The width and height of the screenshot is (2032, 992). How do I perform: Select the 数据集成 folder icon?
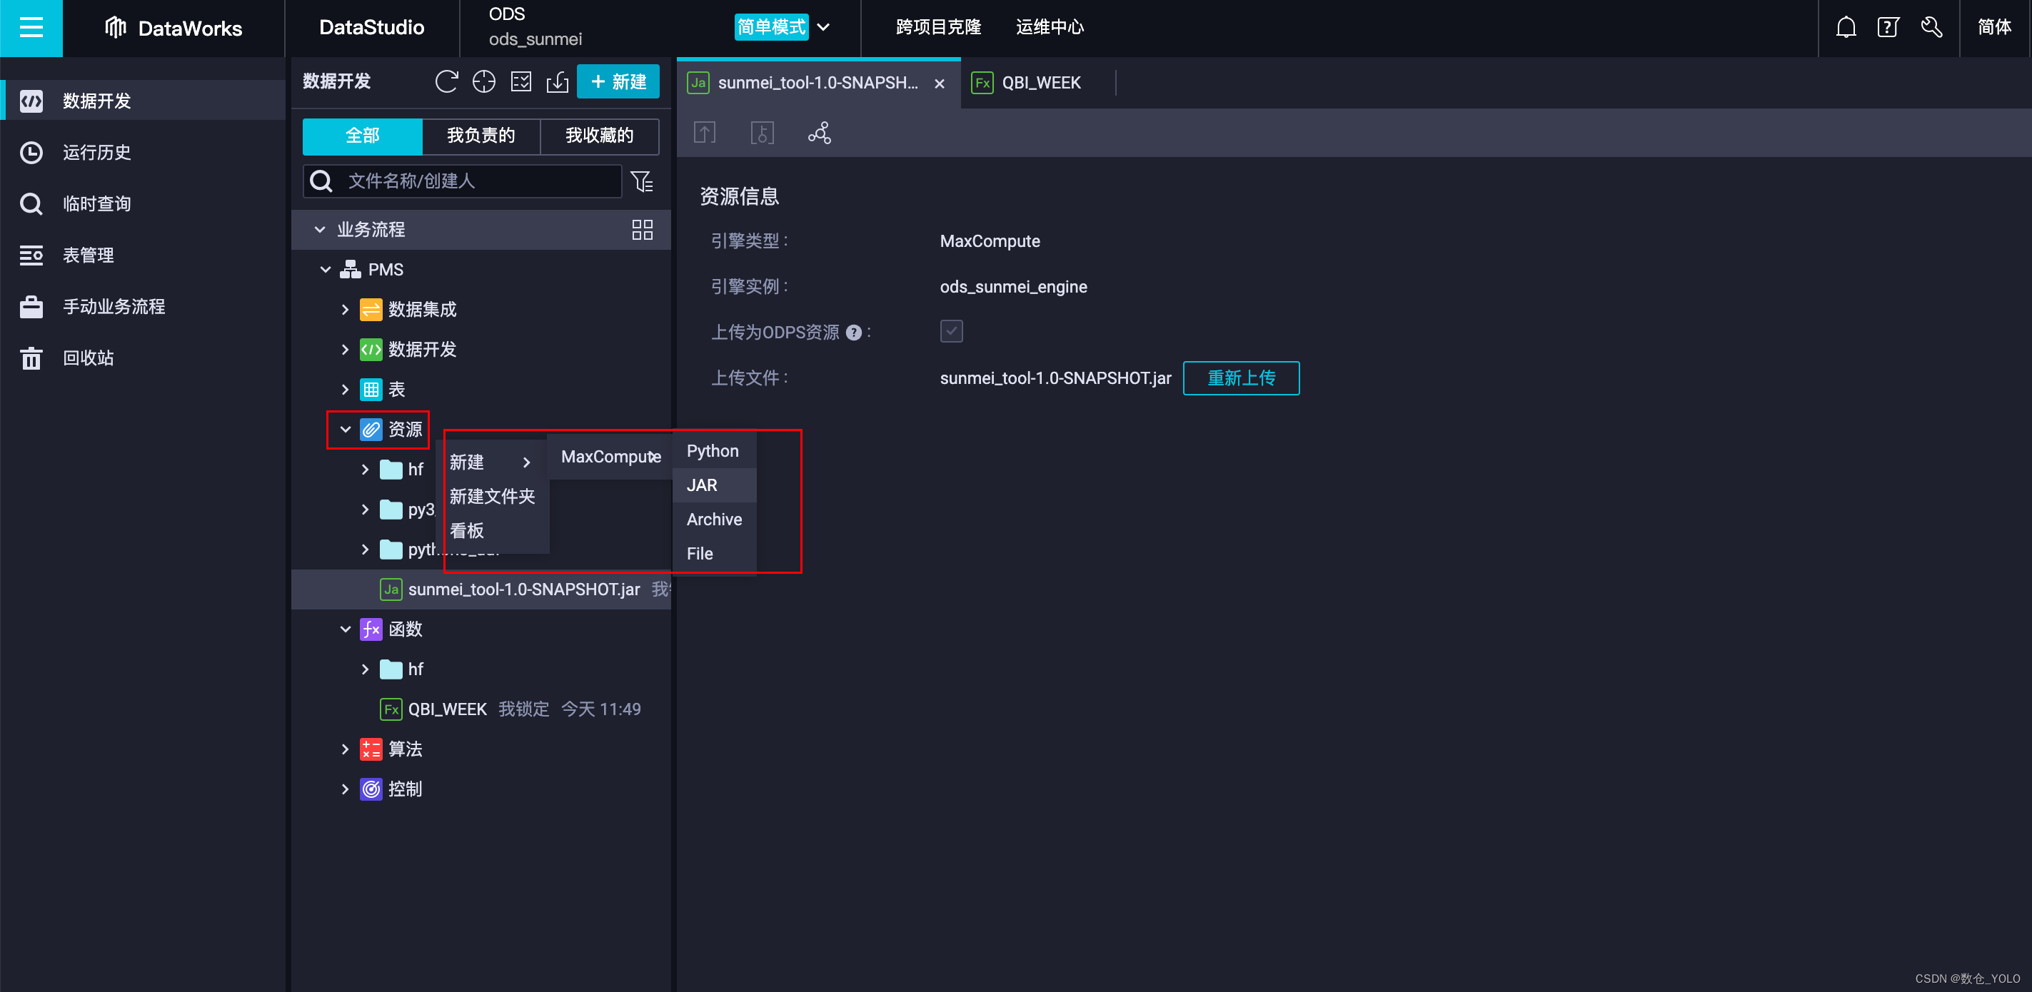(371, 309)
